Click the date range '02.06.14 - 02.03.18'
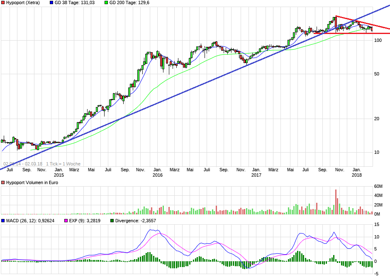 pyautogui.click(x=23, y=164)
